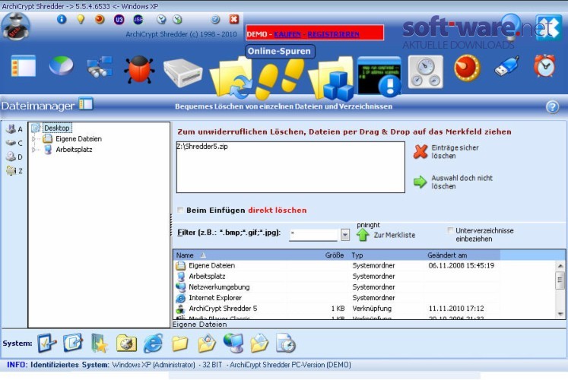The width and height of the screenshot is (568, 380).
Task: Open the Filter dropdown arrow
Action: 345,235
